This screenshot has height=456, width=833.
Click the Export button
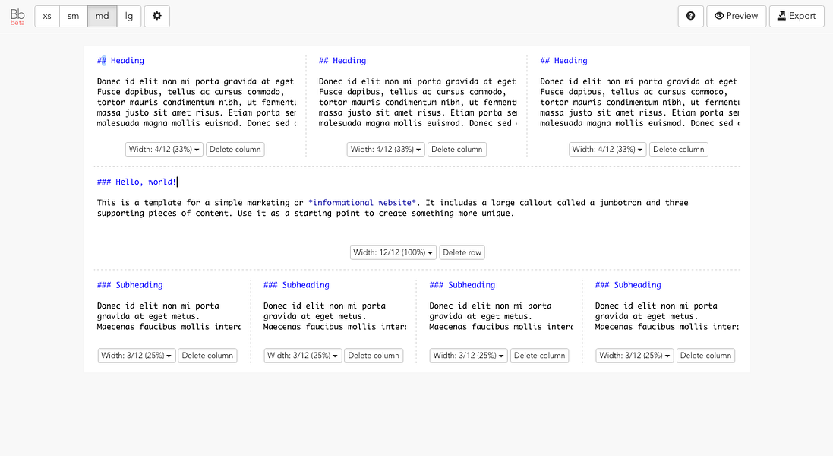796,16
